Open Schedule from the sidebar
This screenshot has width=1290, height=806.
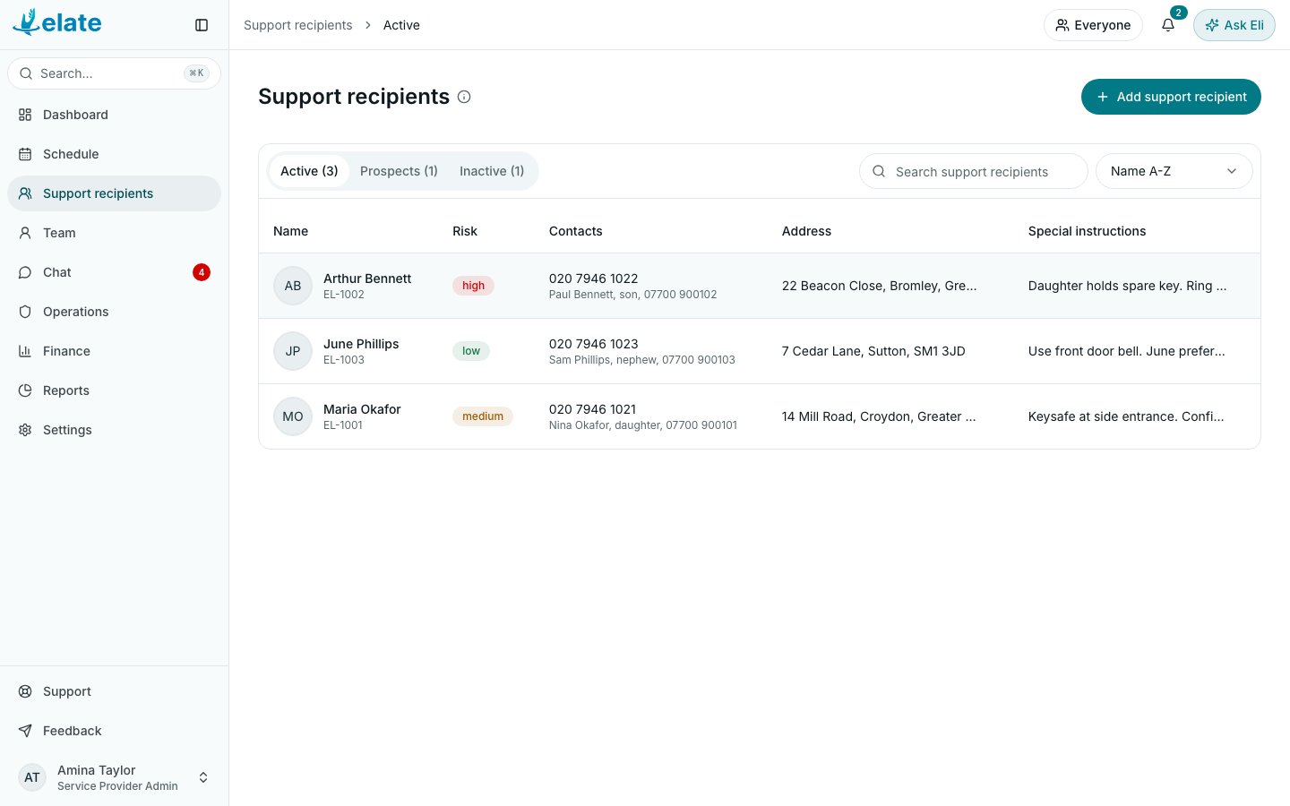115,154
